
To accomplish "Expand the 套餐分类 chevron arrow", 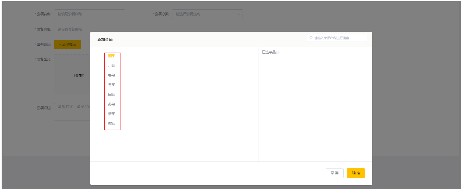I will [x=238, y=14].
